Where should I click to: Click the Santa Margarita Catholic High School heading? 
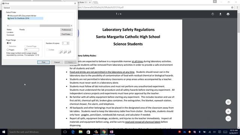click(x=128, y=37)
